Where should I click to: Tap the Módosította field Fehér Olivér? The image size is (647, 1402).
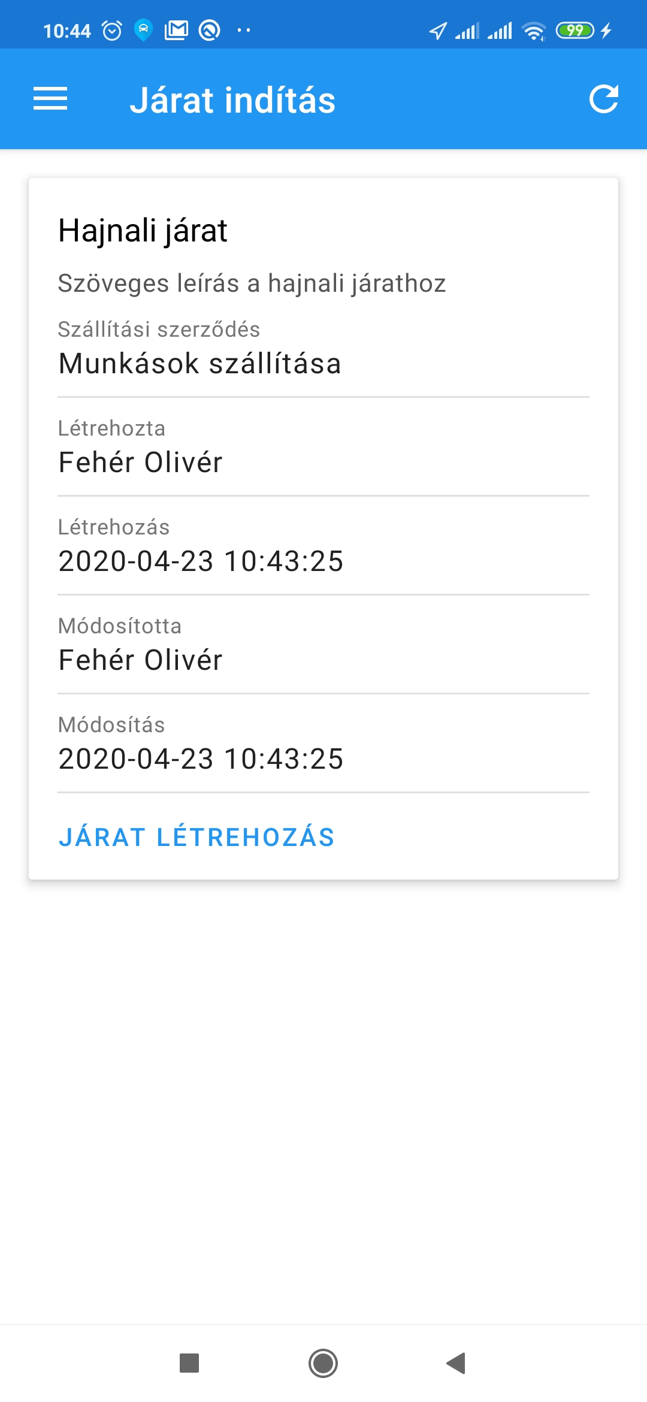pyautogui.click(x=141, y=660)
